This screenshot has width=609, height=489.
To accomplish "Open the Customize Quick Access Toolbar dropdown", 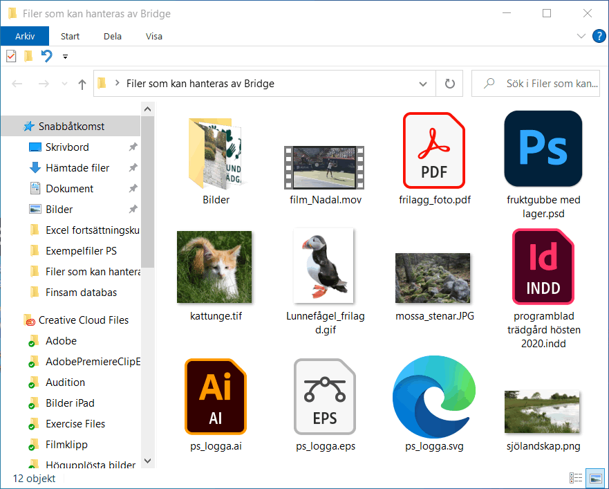I will [65, 57].
